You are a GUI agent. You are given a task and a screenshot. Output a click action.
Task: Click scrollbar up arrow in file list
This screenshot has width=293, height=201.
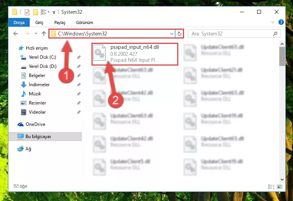coord(282,44)
